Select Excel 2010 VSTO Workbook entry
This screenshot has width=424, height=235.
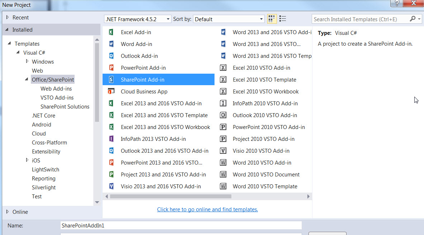click(x=265, y=92)
